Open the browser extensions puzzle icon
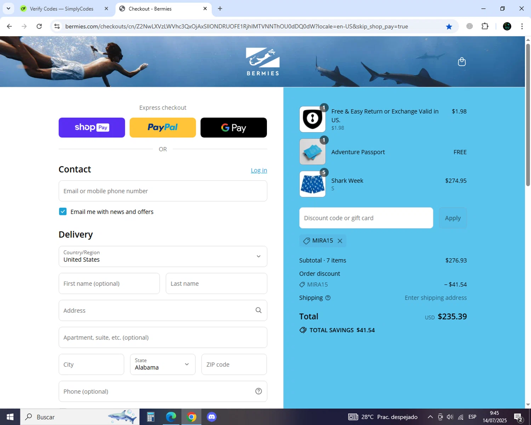This screenshot has width=531, height=425. pos(485,26)
